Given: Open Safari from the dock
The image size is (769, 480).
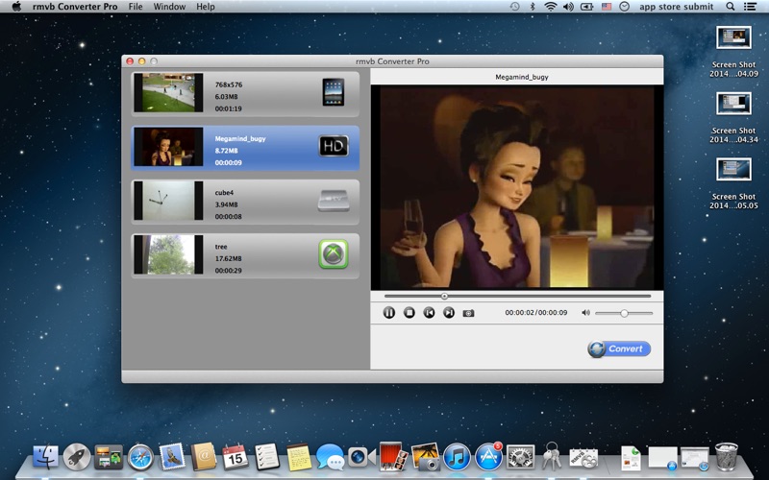Looking at the screenshot, I should [140, 457].
